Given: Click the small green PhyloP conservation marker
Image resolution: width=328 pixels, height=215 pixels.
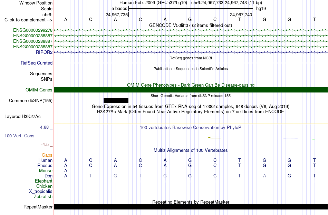Looking at the screenshot, I should (313, 139).
